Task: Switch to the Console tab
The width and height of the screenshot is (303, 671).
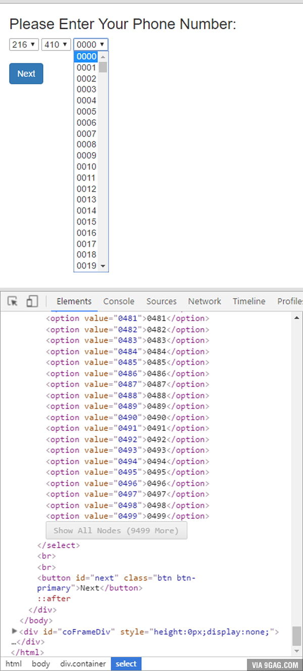Action: pos(119,301)
